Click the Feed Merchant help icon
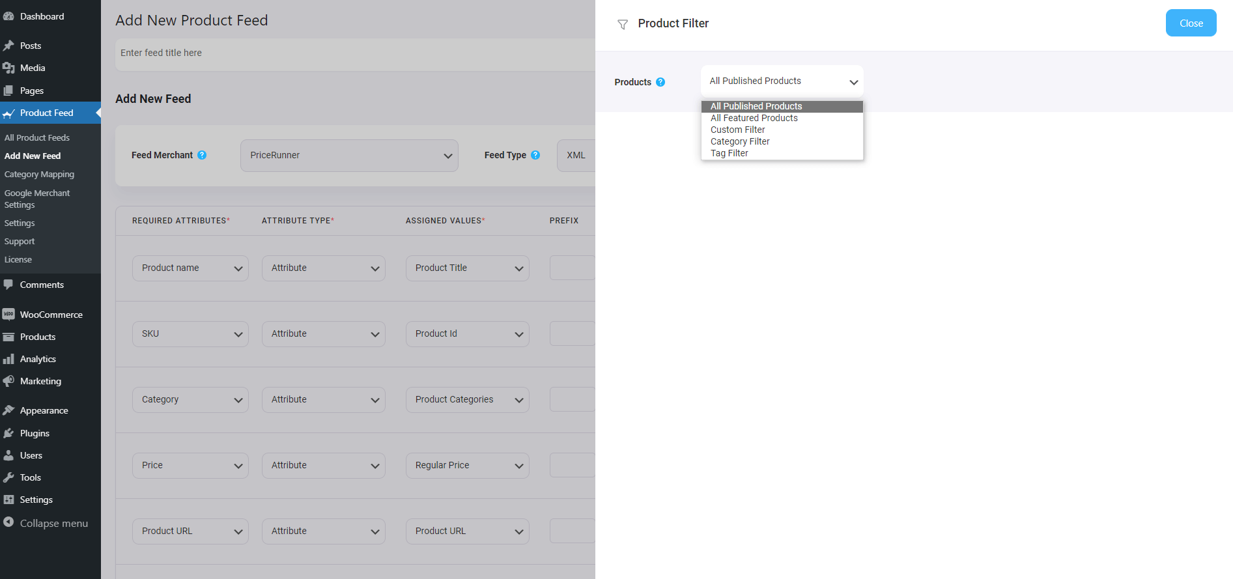This screenshot has width=1233, height=579. tap(202, 155)
